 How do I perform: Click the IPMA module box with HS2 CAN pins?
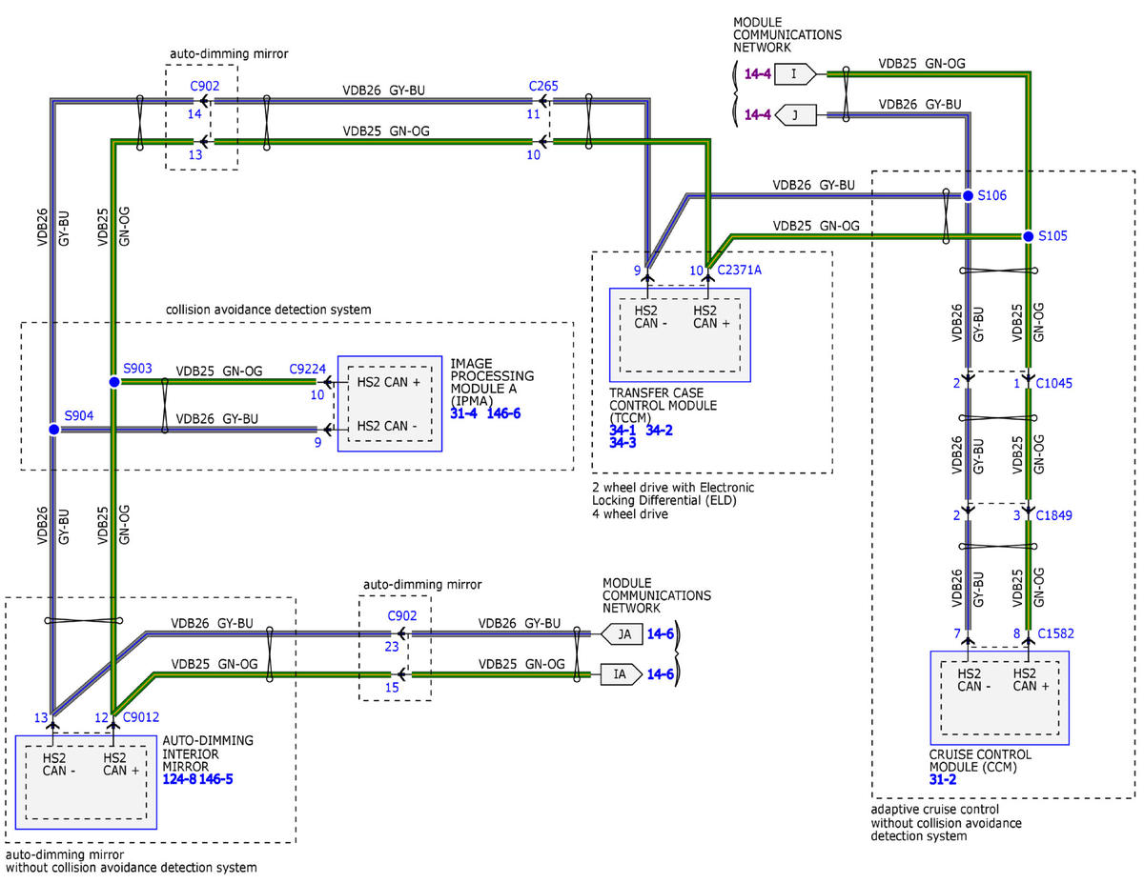[x=390, y=404]
